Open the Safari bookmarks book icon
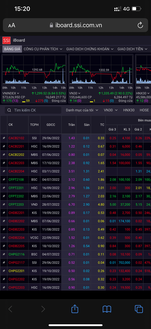Screen dimensions: 151x329 click(107, 309)
